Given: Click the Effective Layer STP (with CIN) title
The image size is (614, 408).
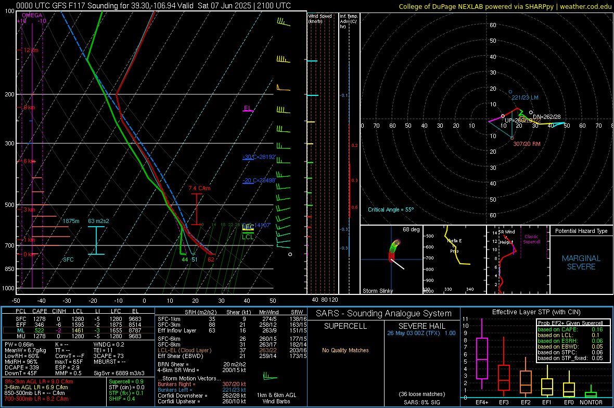Looking at the screenshot, I should point(536,312).
